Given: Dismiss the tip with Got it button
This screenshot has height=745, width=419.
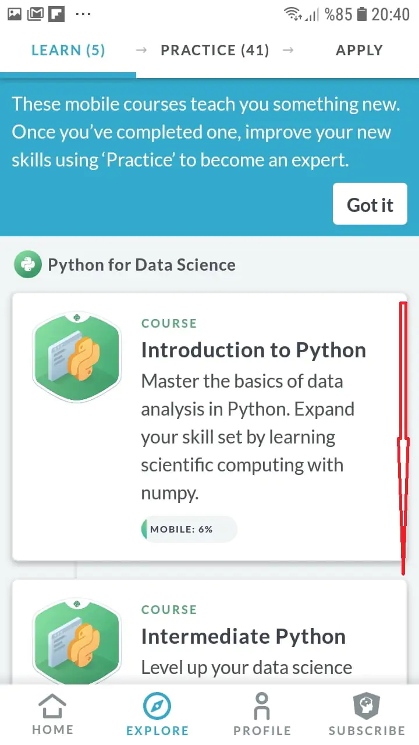Looking at the screenshot, I should (370, 204).
